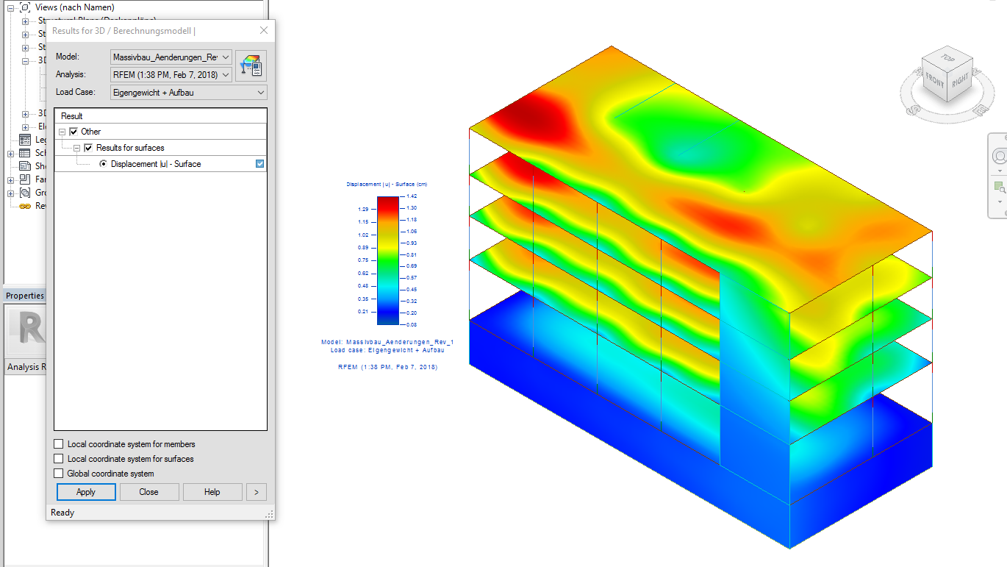Toggle the Results for surfaces checkbox

point(88,146)
